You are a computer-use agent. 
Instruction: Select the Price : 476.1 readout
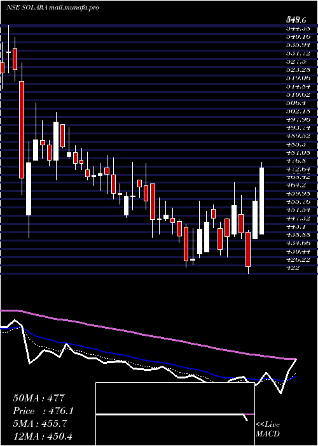(x=43, y=411)
